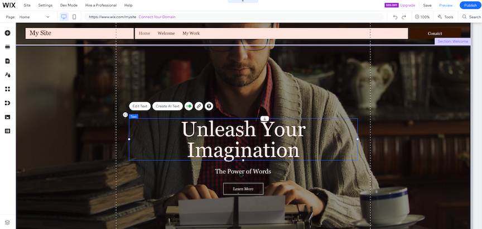The image size is (482, 229).
Task: Select the My Site header title
Action: 40,33
